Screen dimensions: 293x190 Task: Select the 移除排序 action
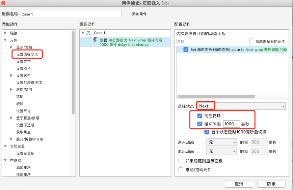24,175
